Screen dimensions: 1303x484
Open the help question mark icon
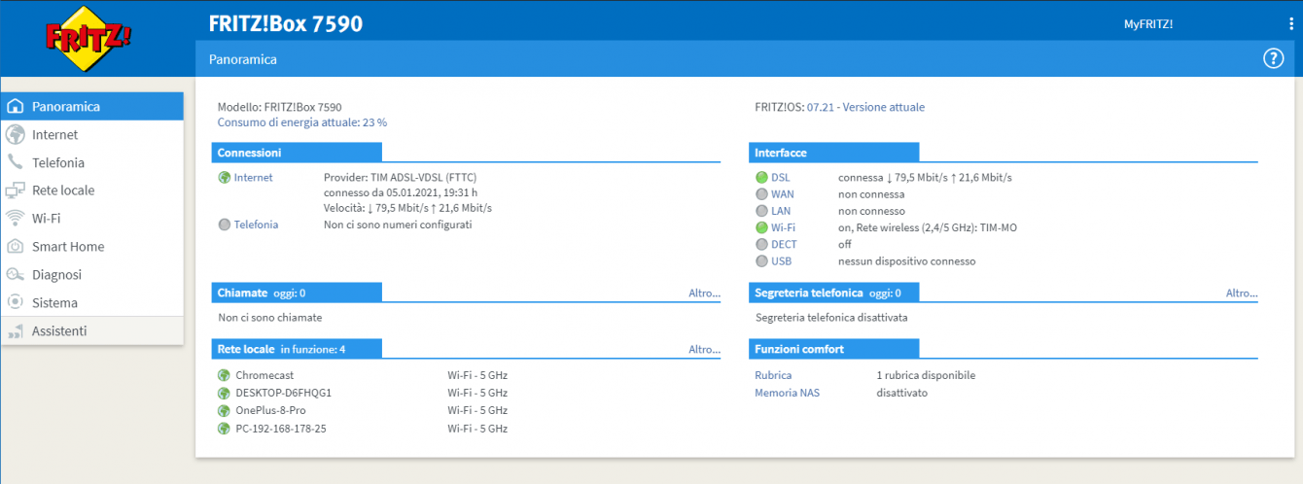click(x=1273, y=58)
